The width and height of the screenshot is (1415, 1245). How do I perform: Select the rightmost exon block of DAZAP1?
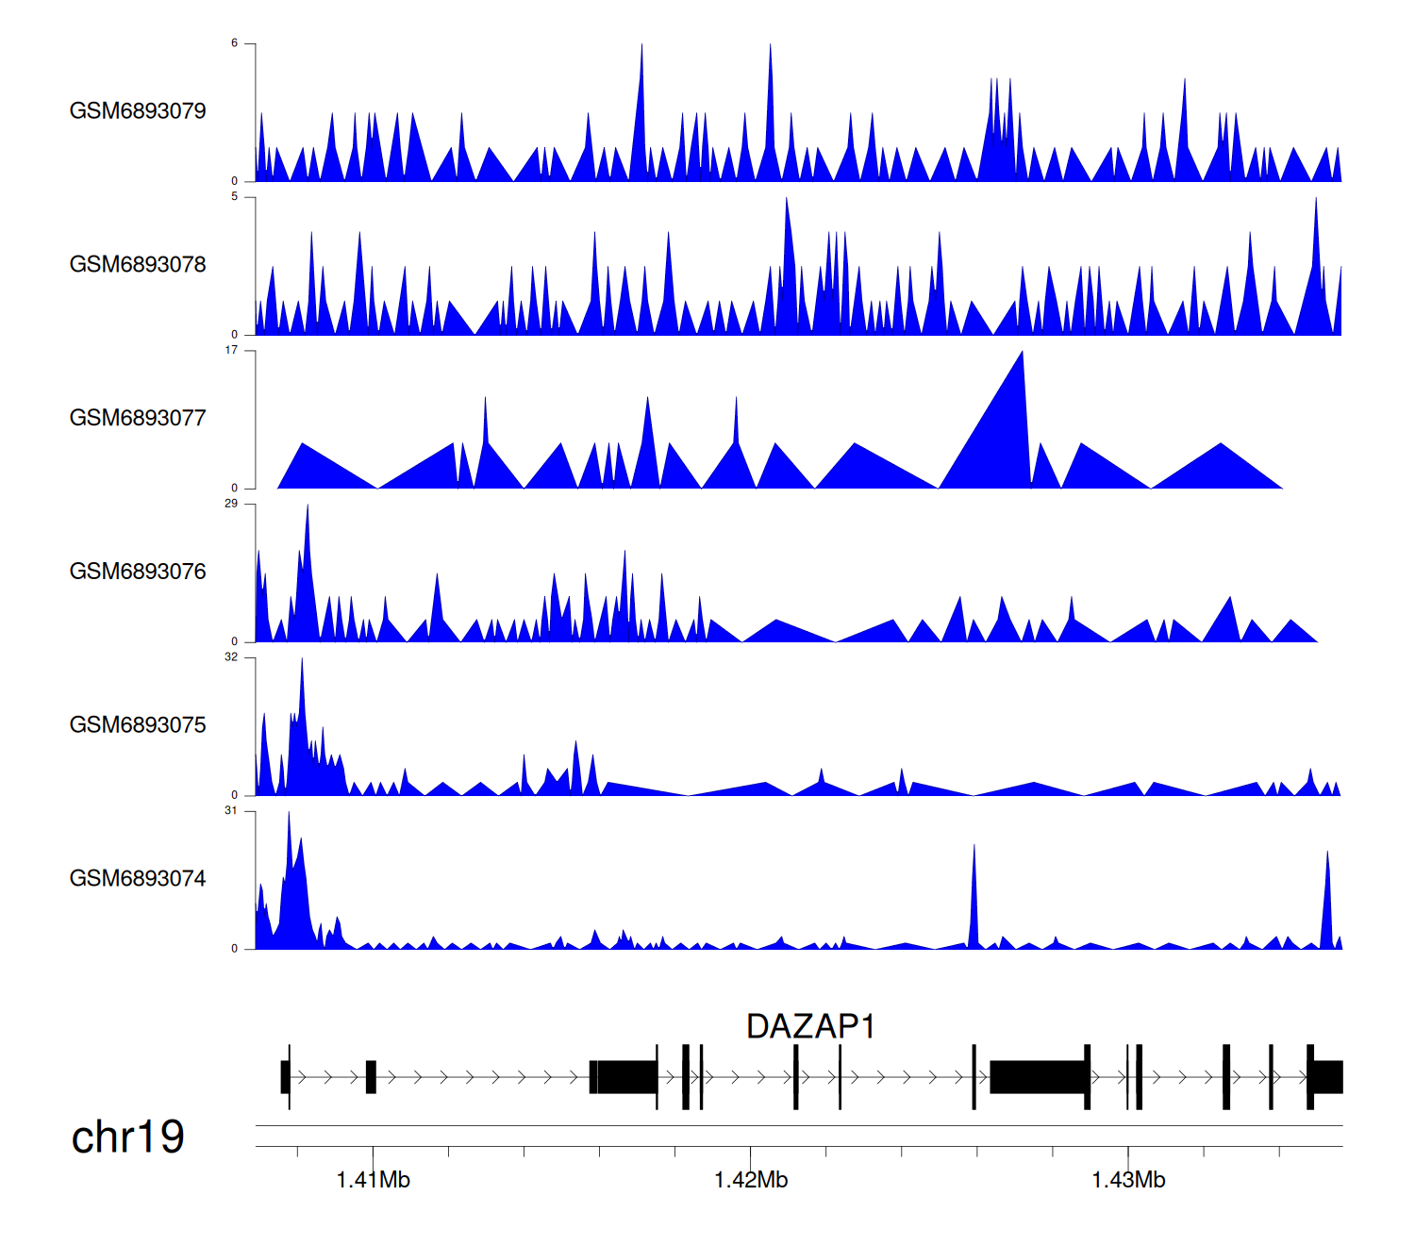pos(1327,1076)
